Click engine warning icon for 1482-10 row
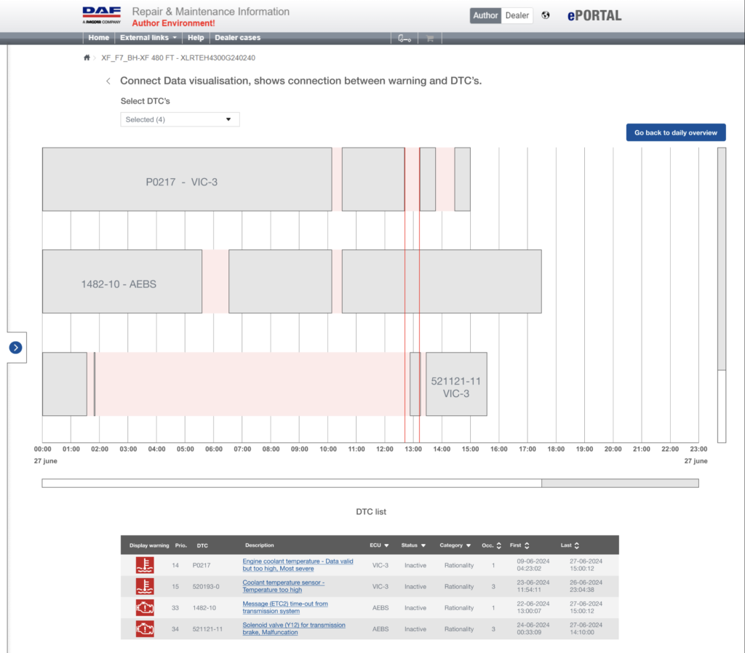 point(145,607)
